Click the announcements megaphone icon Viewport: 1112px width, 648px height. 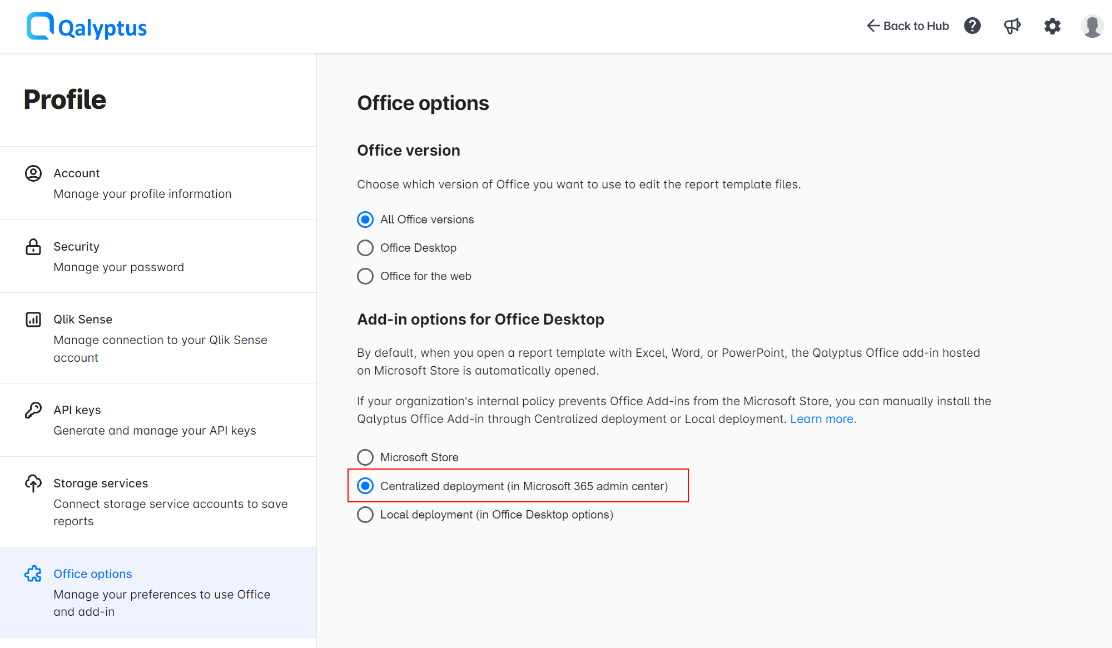point(1012,26)
